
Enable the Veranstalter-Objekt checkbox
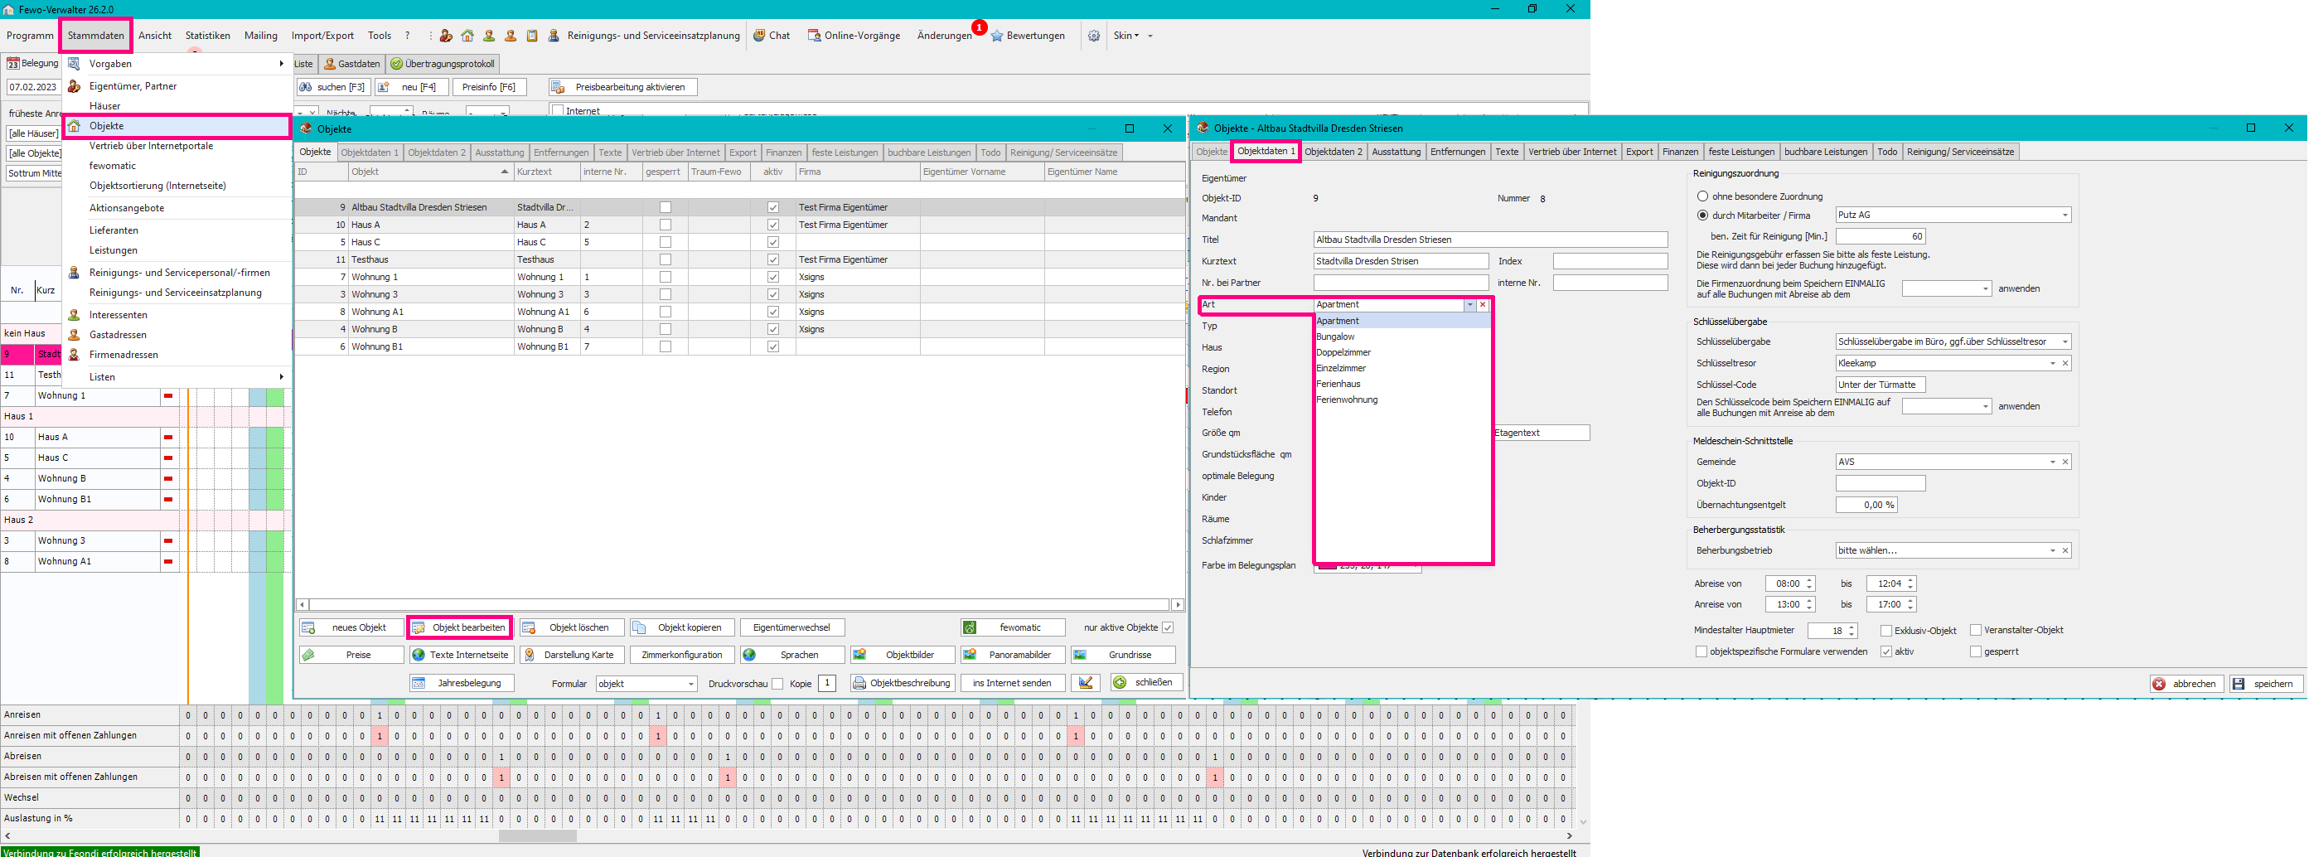point(1976,630)
